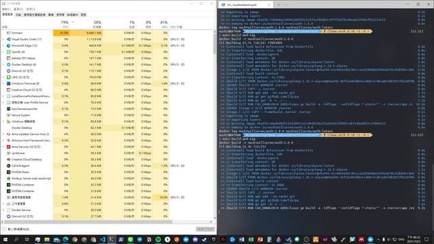Show hidden system tray icons
This screenshot has width=434, height=244.
pyautogui.click(x=378, y=239)
